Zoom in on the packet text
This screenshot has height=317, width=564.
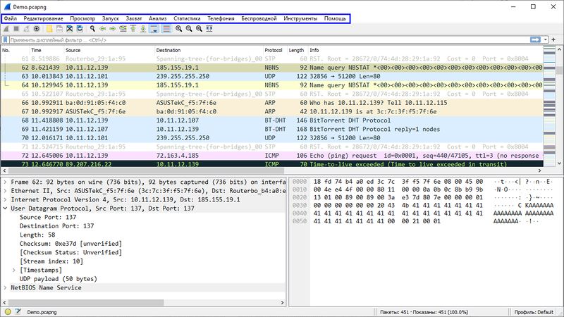tap(179, 29)
